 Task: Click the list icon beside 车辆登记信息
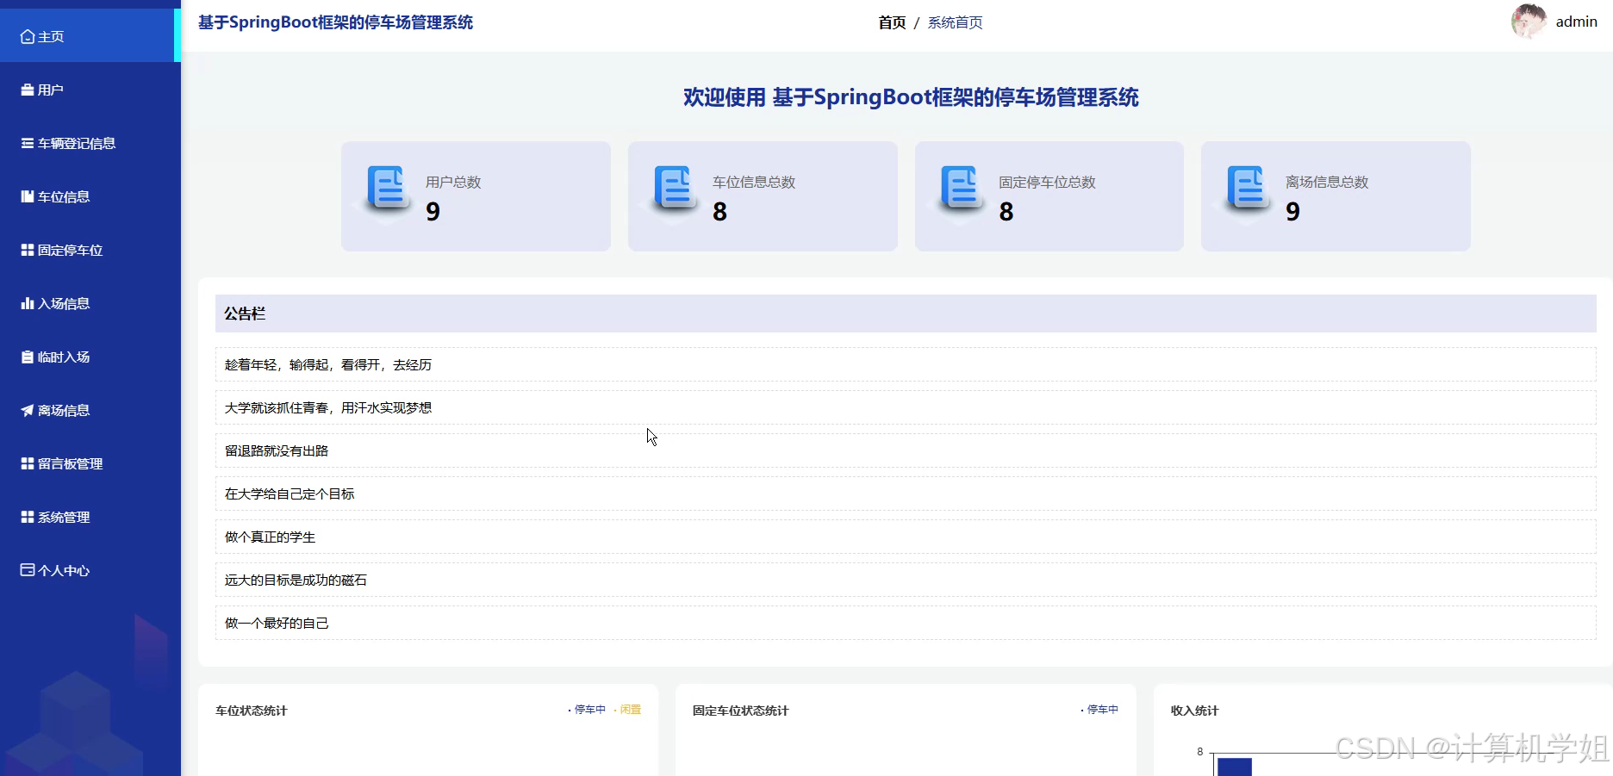(28, 143)
